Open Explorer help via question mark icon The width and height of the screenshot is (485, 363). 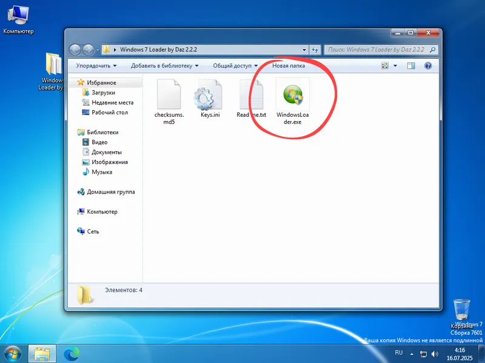tap(428, 65)
